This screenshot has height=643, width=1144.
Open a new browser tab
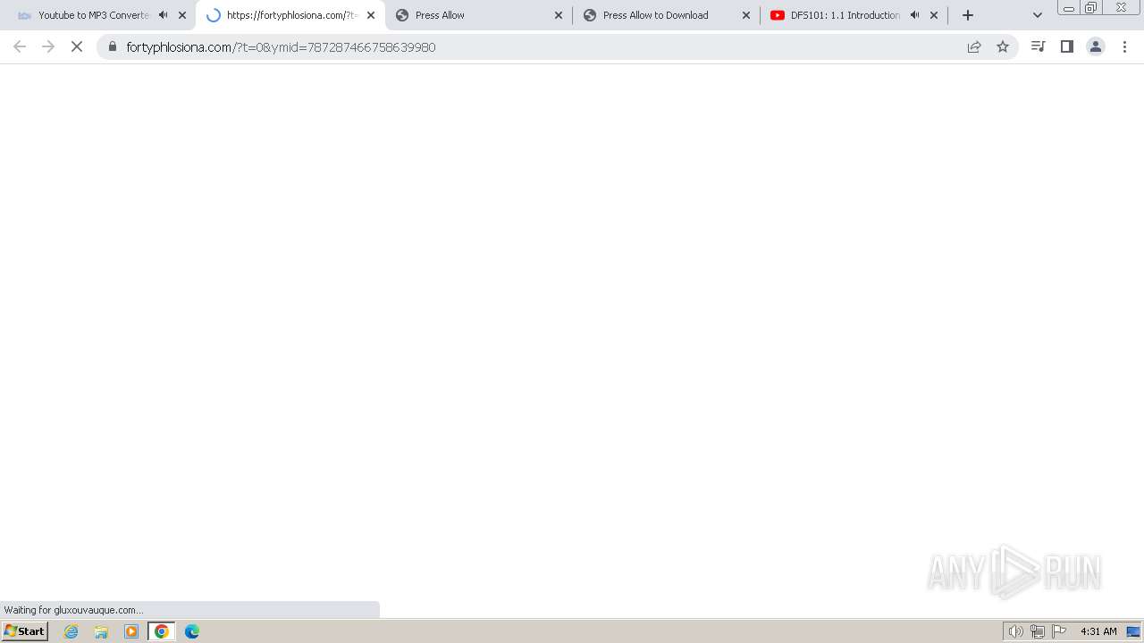tap(968, 15)
